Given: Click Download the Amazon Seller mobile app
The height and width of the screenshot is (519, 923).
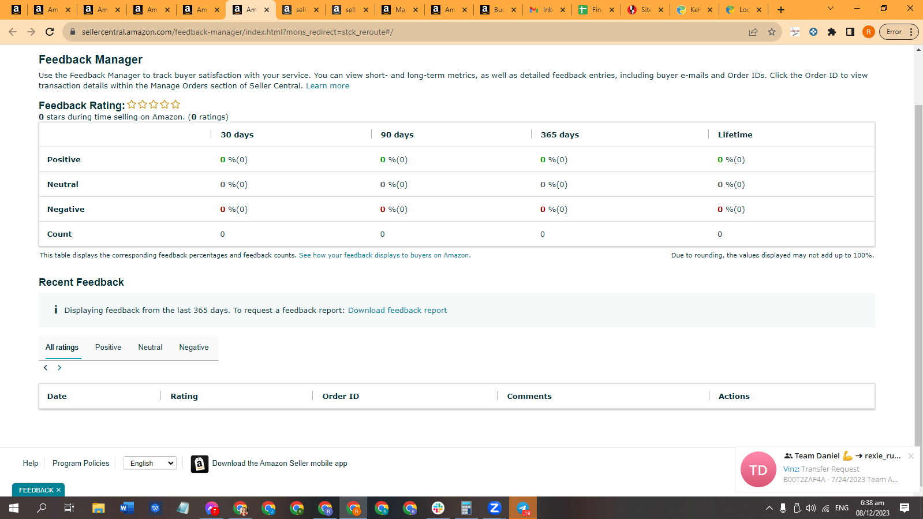Looking at the screenshot, I should [279, 464].
